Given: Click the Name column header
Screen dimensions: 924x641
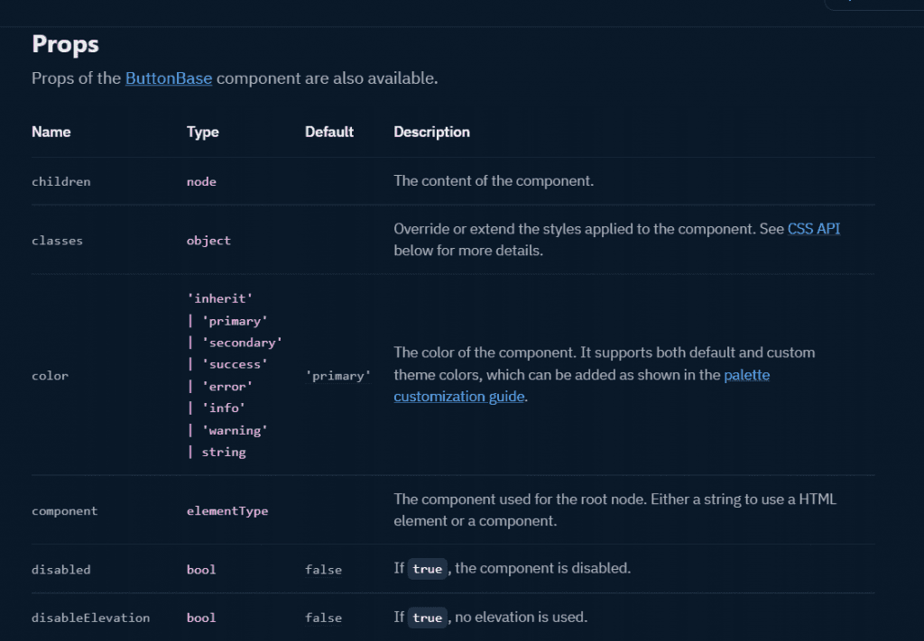Looking at the screenshot, I should pyautogui.click(x=51, y=132).
